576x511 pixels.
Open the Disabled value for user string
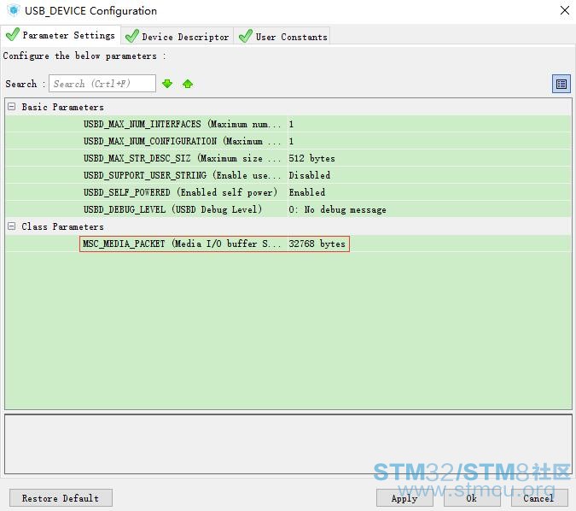(x=309, y=175)
